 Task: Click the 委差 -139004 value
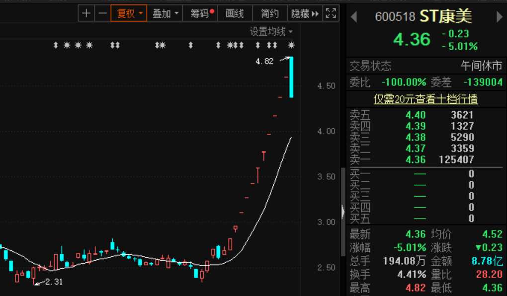coord(483,82)
